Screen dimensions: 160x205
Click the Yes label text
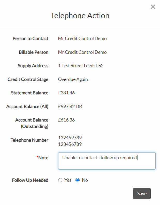pos(68,180)
